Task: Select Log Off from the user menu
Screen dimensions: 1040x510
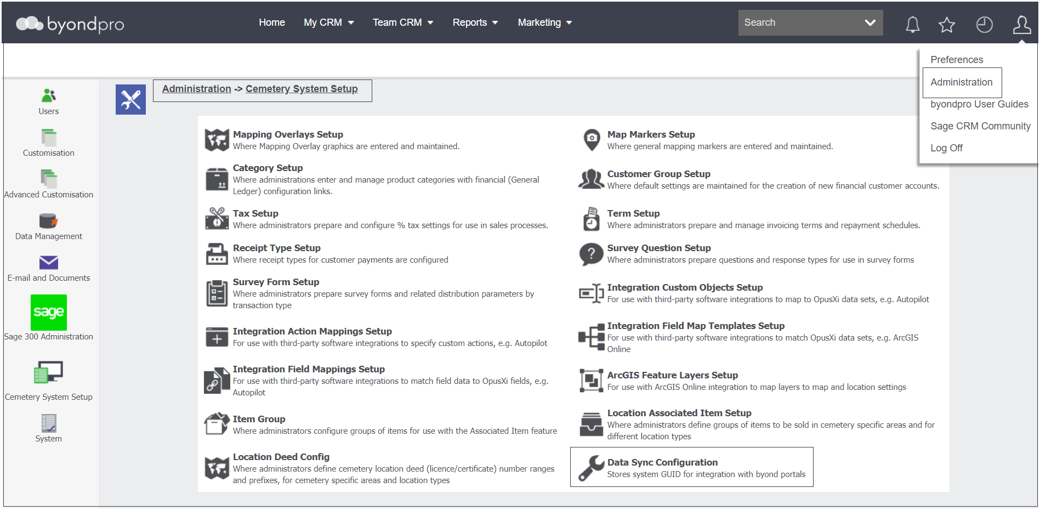Action: [946, 148]
